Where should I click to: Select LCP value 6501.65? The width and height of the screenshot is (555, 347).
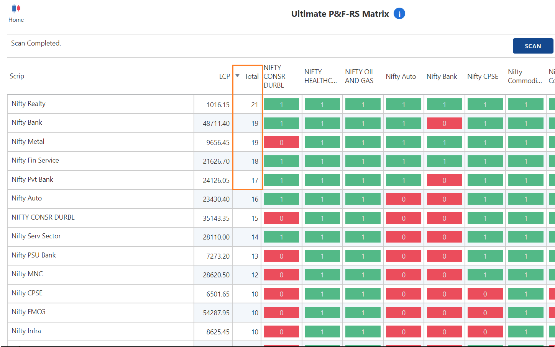(218, 294)
